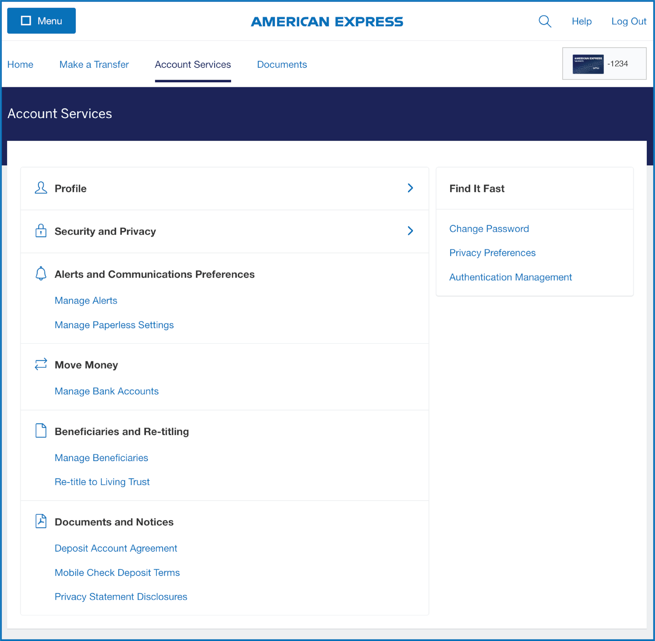Click the Security and Privacy lock icon
655x641 pixels.
pos(41,231)
